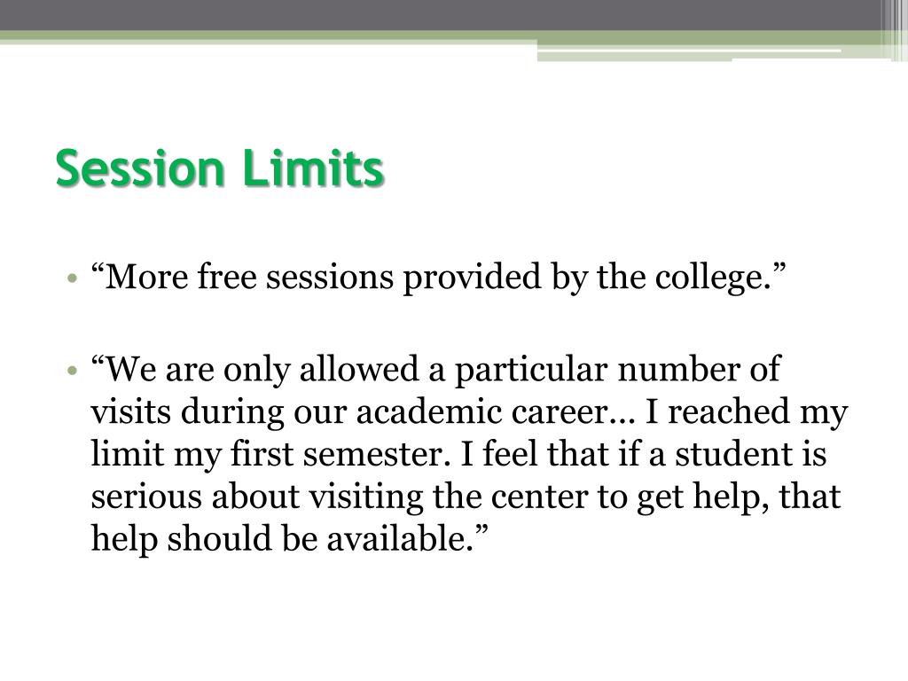Viewport: 908px width, 681px height.
Task: Select the first bullet point dot
Action: coord(72,278)
